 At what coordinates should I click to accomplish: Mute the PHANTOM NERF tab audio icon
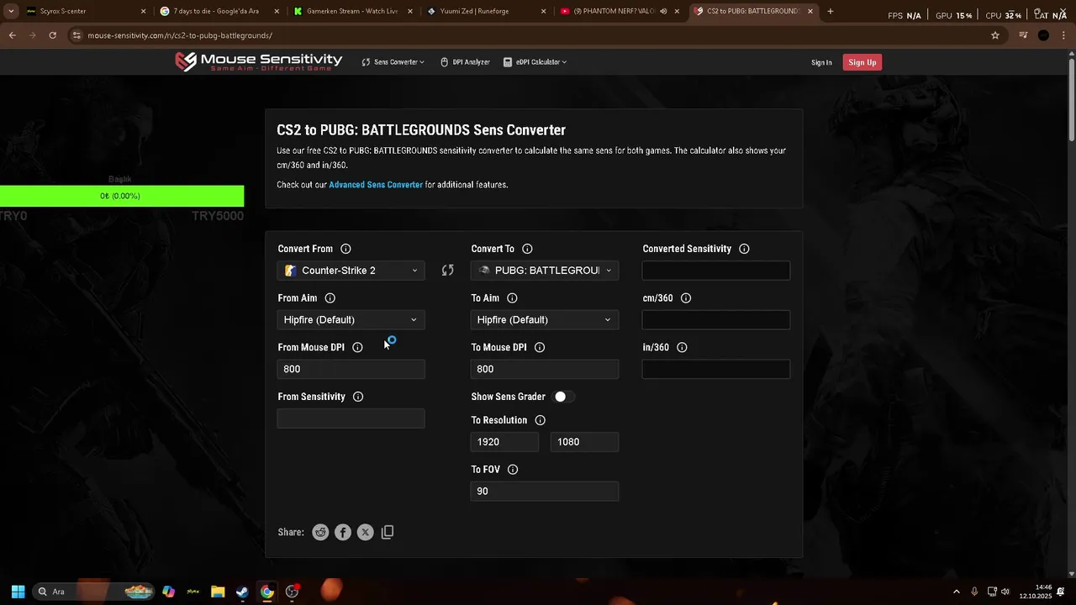pyautogui.click(x=663, y=12)
